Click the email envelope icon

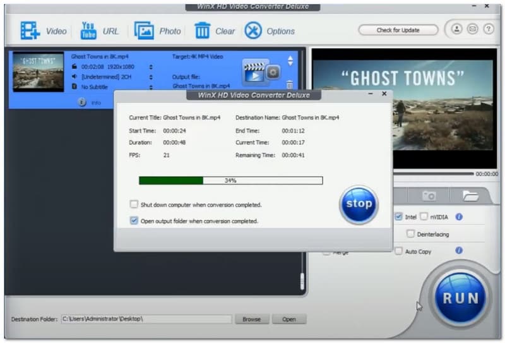tap(472, 29)
